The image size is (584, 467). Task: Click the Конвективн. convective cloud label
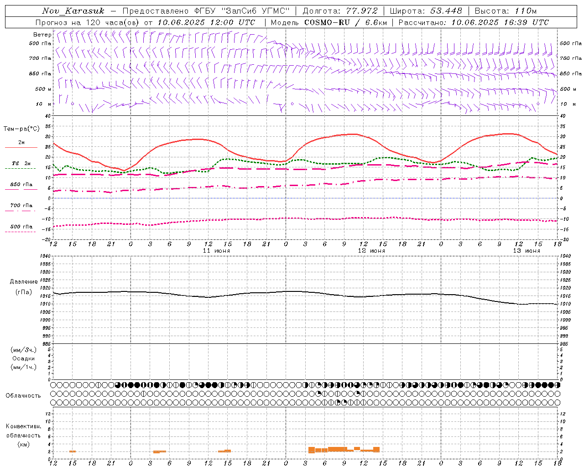23,426
